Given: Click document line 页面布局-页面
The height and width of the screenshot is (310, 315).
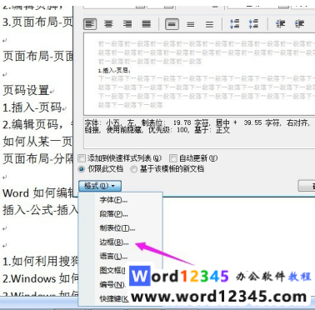Looking at the screenshot, I should [37, 57].
